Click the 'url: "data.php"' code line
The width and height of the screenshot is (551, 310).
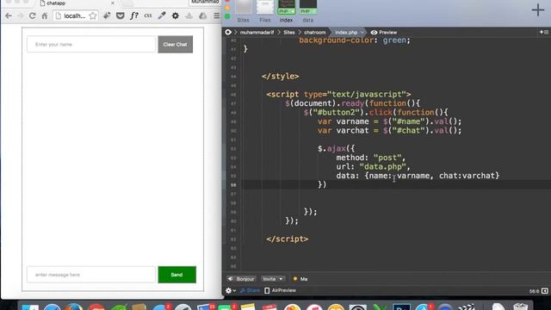coord(373,166)
